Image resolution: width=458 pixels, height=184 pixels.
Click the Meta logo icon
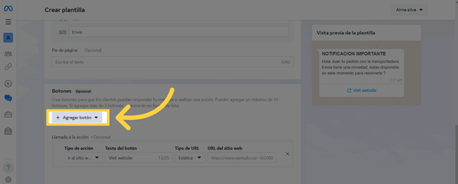8,9
